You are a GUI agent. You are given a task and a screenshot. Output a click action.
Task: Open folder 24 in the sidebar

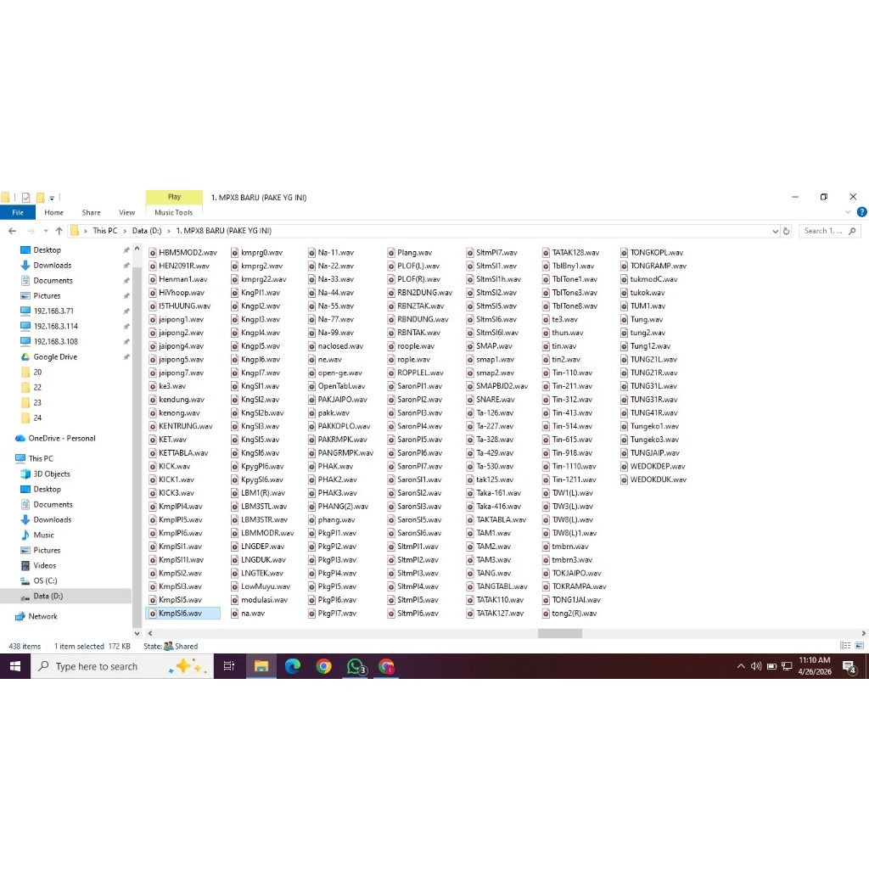pyautogui.click(x=37, y=418)
